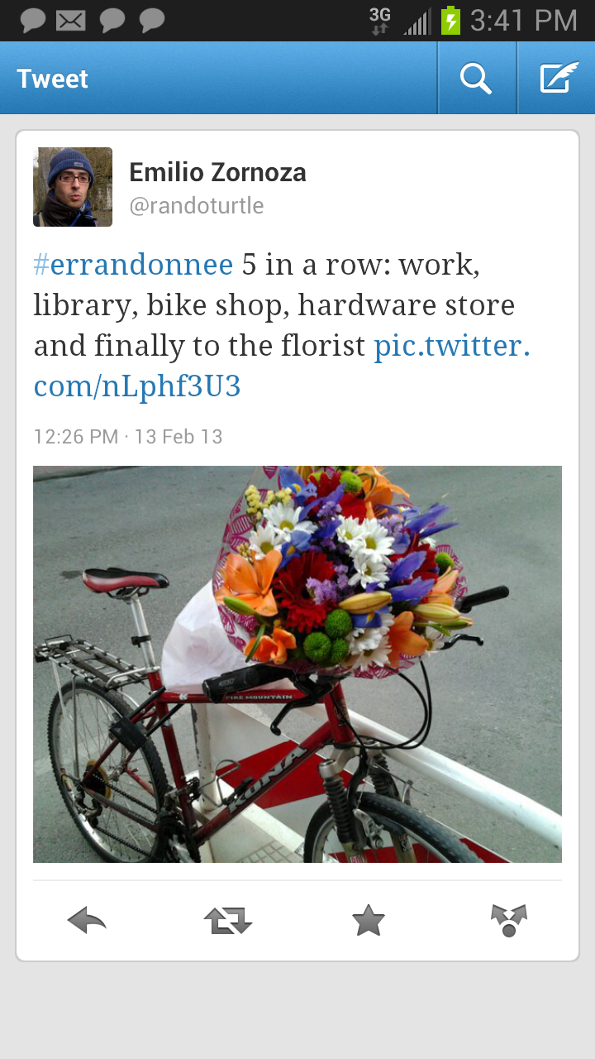Image resolution: width=595 pixels, height=1059 pixels.
Task: Tap the email envelope notification icon
Action: click(71, 21)
